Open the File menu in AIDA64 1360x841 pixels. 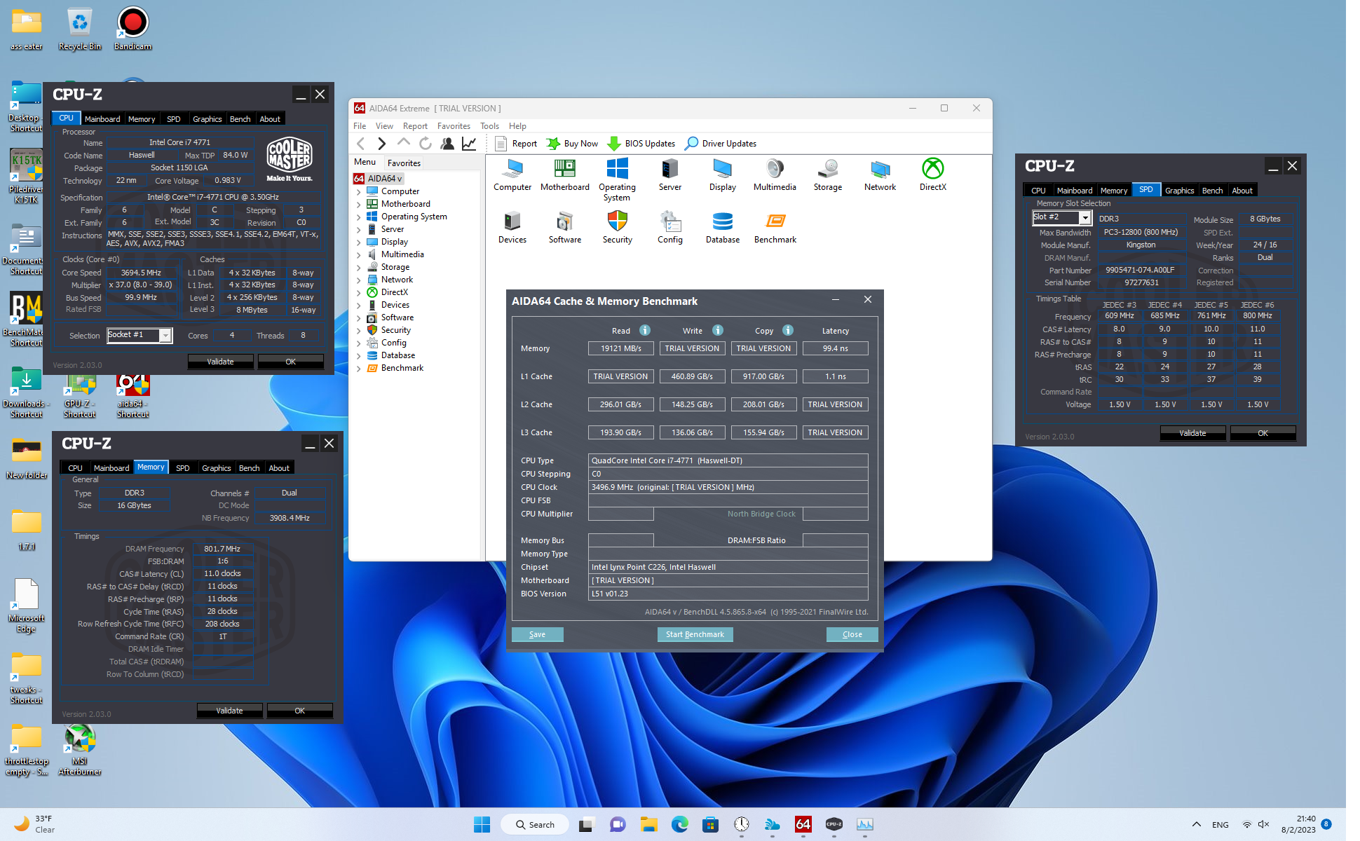(360, 126)
